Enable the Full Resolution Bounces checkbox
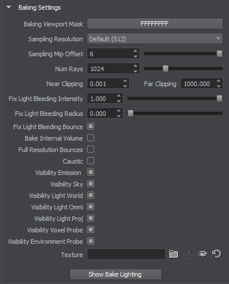This screenshot has height=284, width=229. coord(91,149)
